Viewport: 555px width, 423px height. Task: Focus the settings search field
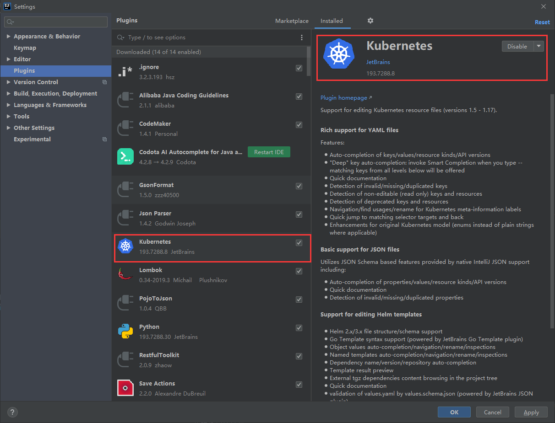(56, 21)
